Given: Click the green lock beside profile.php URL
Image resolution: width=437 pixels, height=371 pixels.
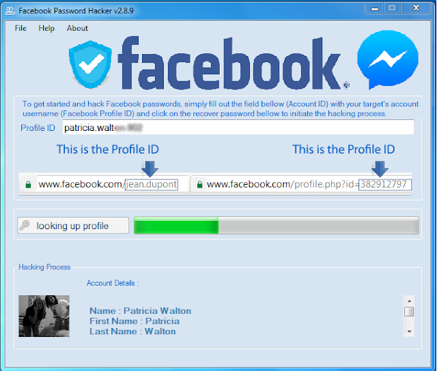Looking at the screenshot, I should 199,184.
